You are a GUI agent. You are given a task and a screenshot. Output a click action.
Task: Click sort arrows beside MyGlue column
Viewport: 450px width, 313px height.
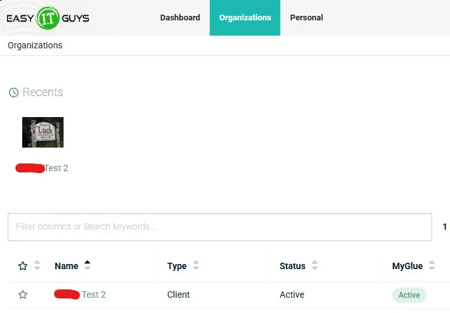pos(432,265)
